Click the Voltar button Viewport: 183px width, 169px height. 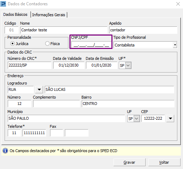[x=164, y=162]
